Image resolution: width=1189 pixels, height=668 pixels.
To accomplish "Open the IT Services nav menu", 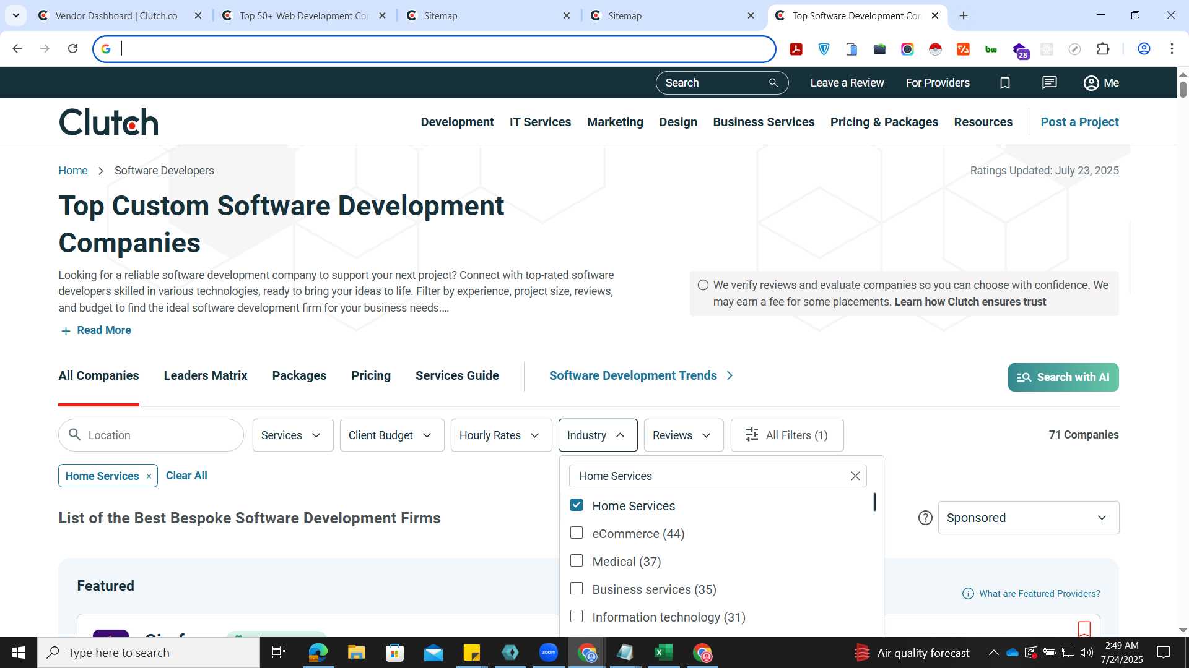I will coord(540,122).
